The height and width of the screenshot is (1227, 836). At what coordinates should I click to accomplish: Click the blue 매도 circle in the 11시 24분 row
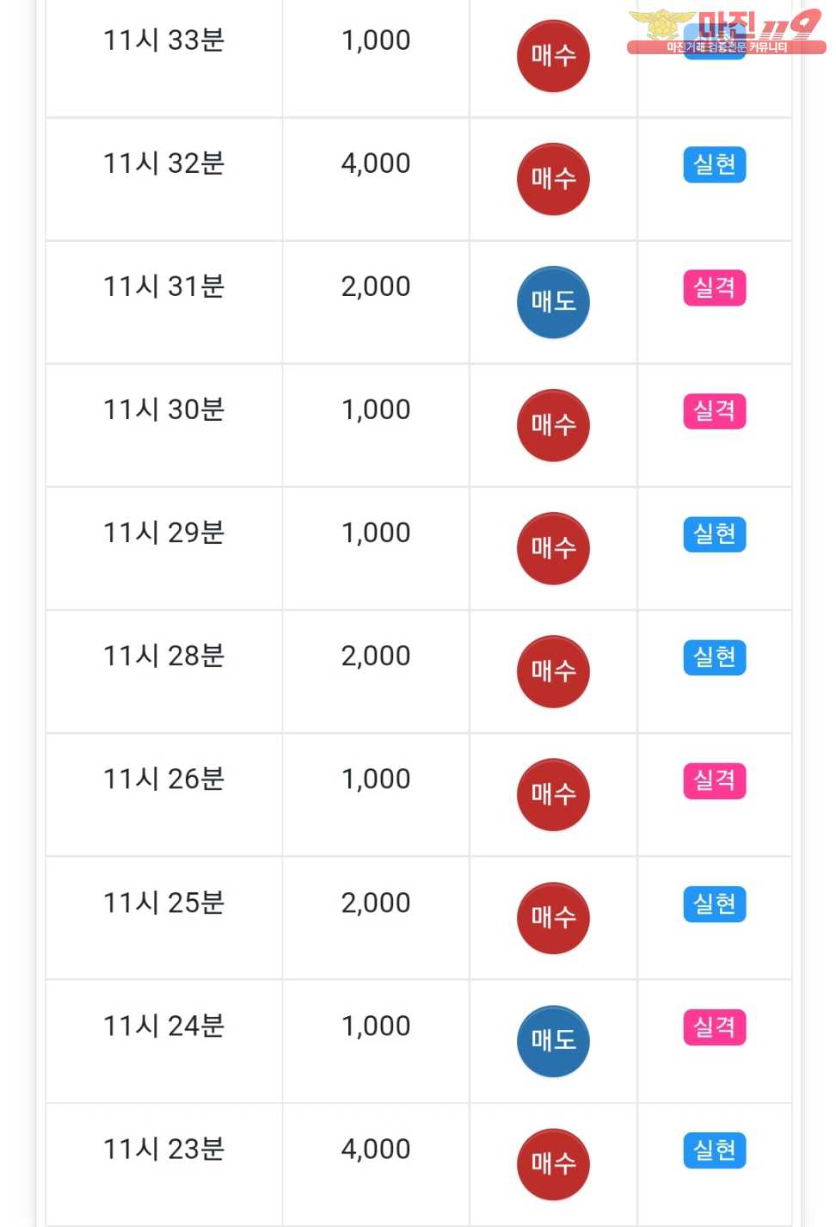pos(553,1041)
